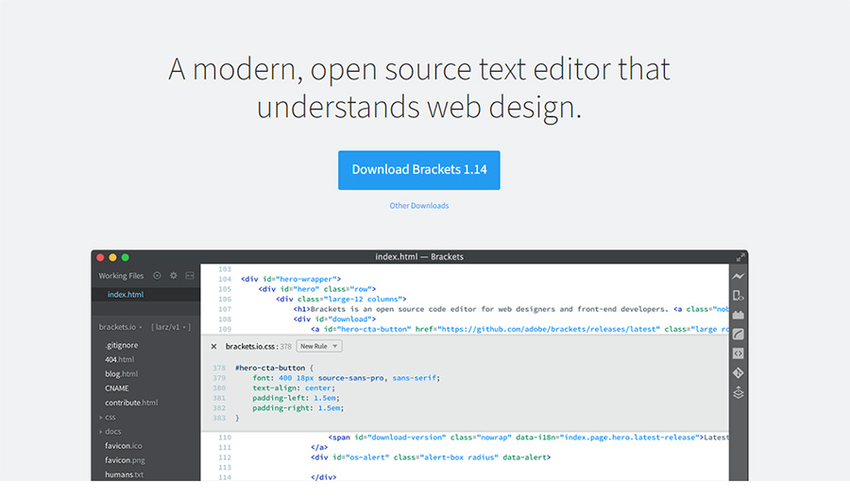Open humans.txt in the file tree
Screen dimensions: 850x498
(124, 474)
